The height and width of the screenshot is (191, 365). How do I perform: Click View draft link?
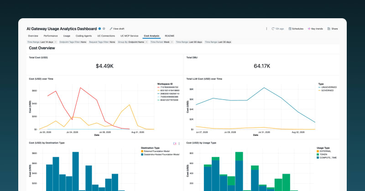(x=117, y=29)
